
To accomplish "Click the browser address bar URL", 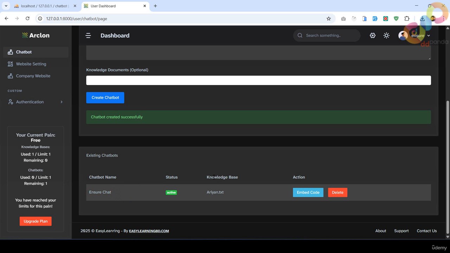I will point(77,19).
